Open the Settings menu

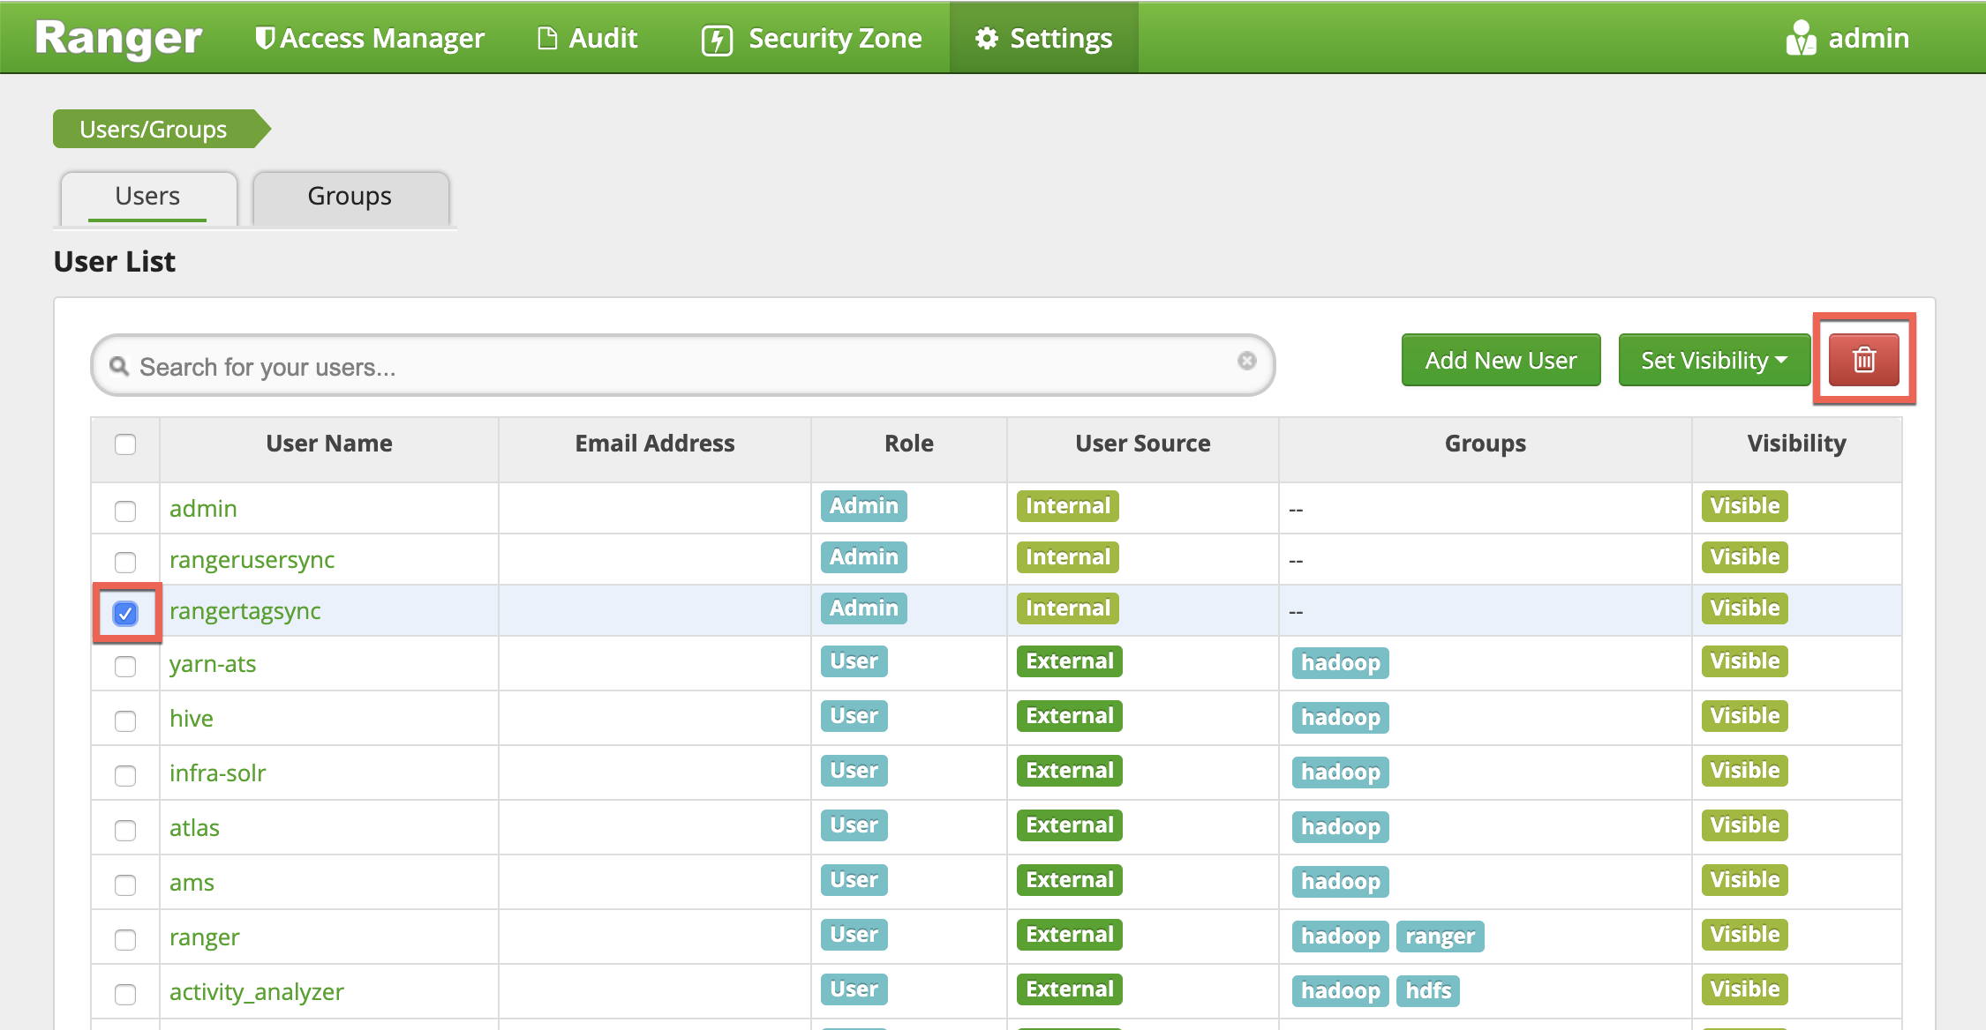pos(1043,38)
